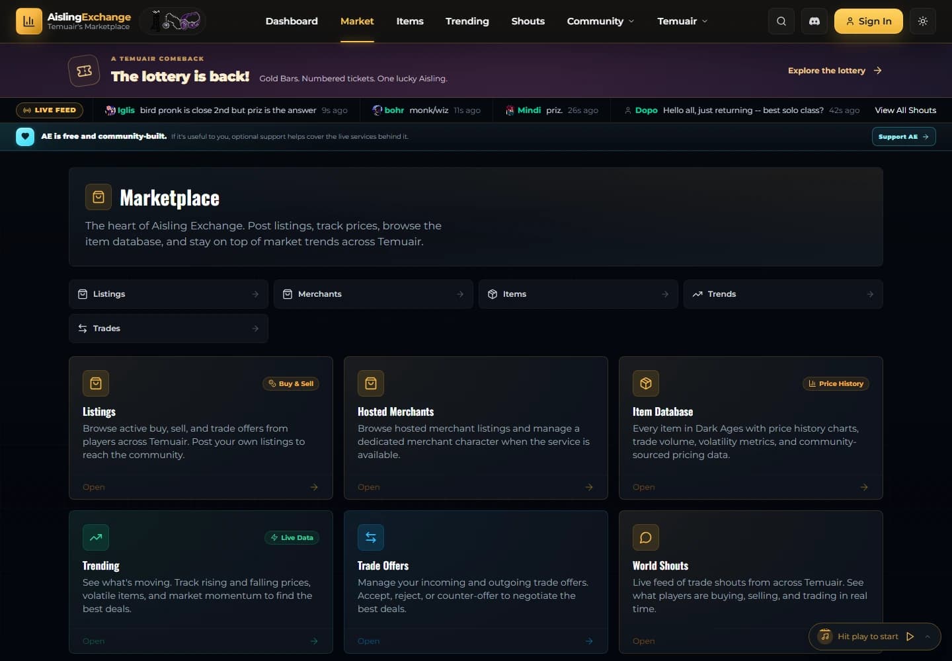Click the character sprite image beside logo
Screen dimensions: 952x661
pos(173,21)
